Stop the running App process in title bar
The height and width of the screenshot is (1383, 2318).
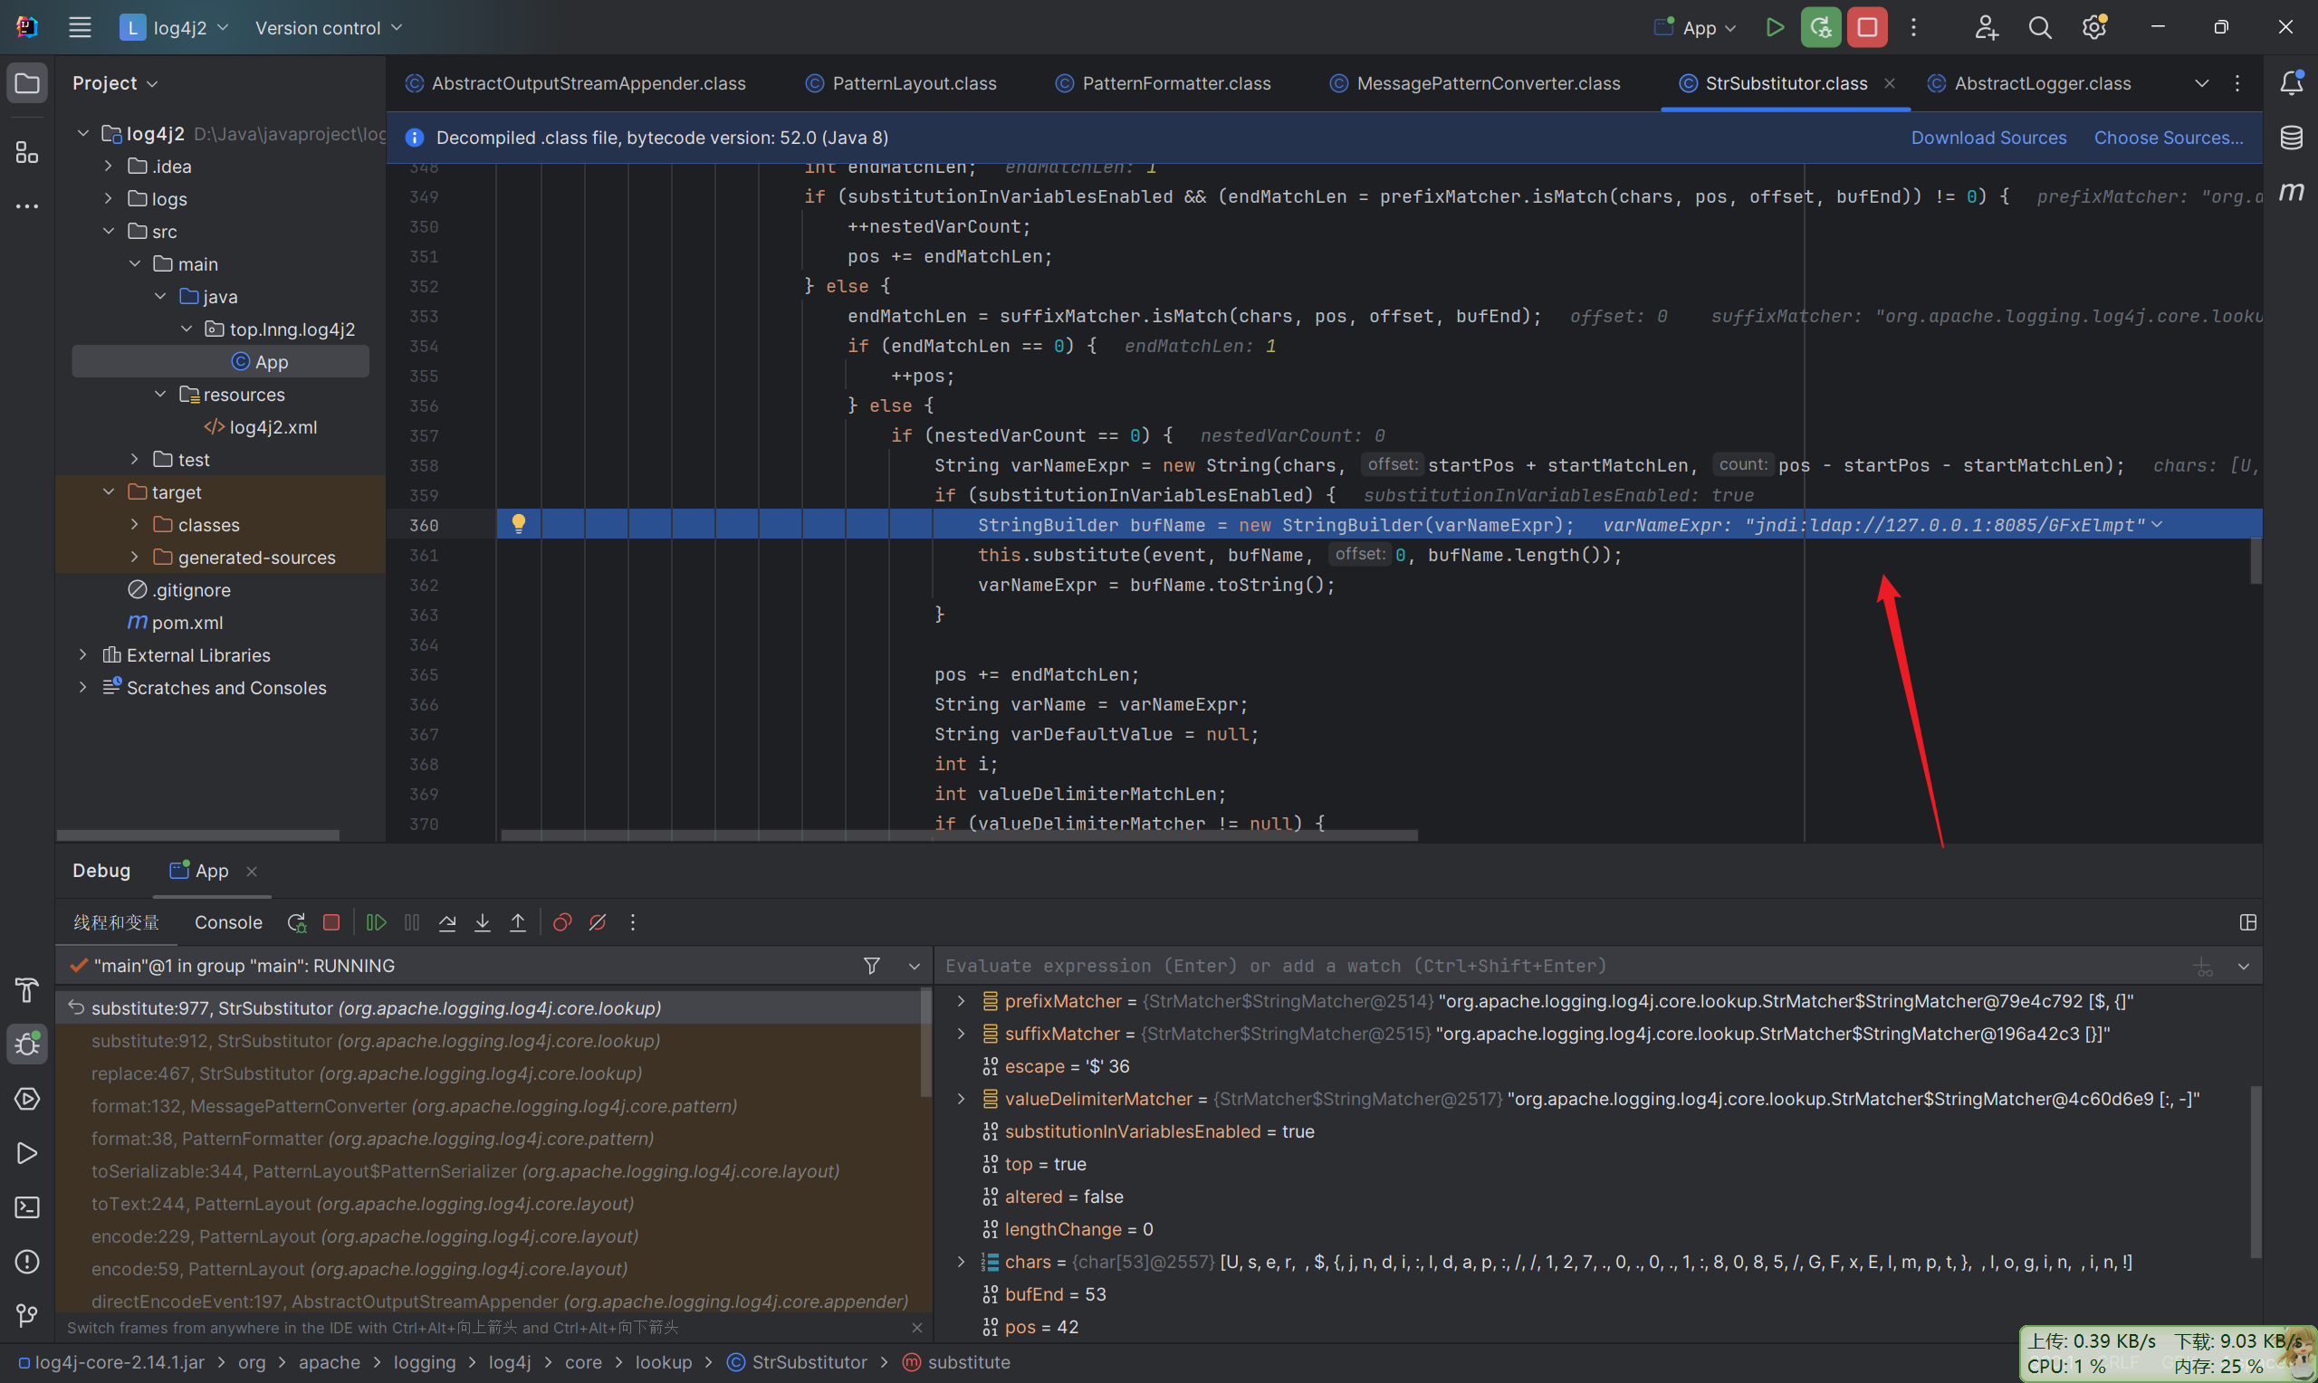[x=1867, y=27]
